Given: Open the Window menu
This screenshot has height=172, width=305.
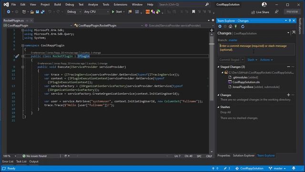Looking at the screenshot, I should tap(137, 4).
